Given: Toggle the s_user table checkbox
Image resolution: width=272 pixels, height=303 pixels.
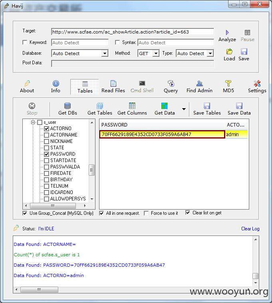Looking at the screenshot, I should pos(40,122).
